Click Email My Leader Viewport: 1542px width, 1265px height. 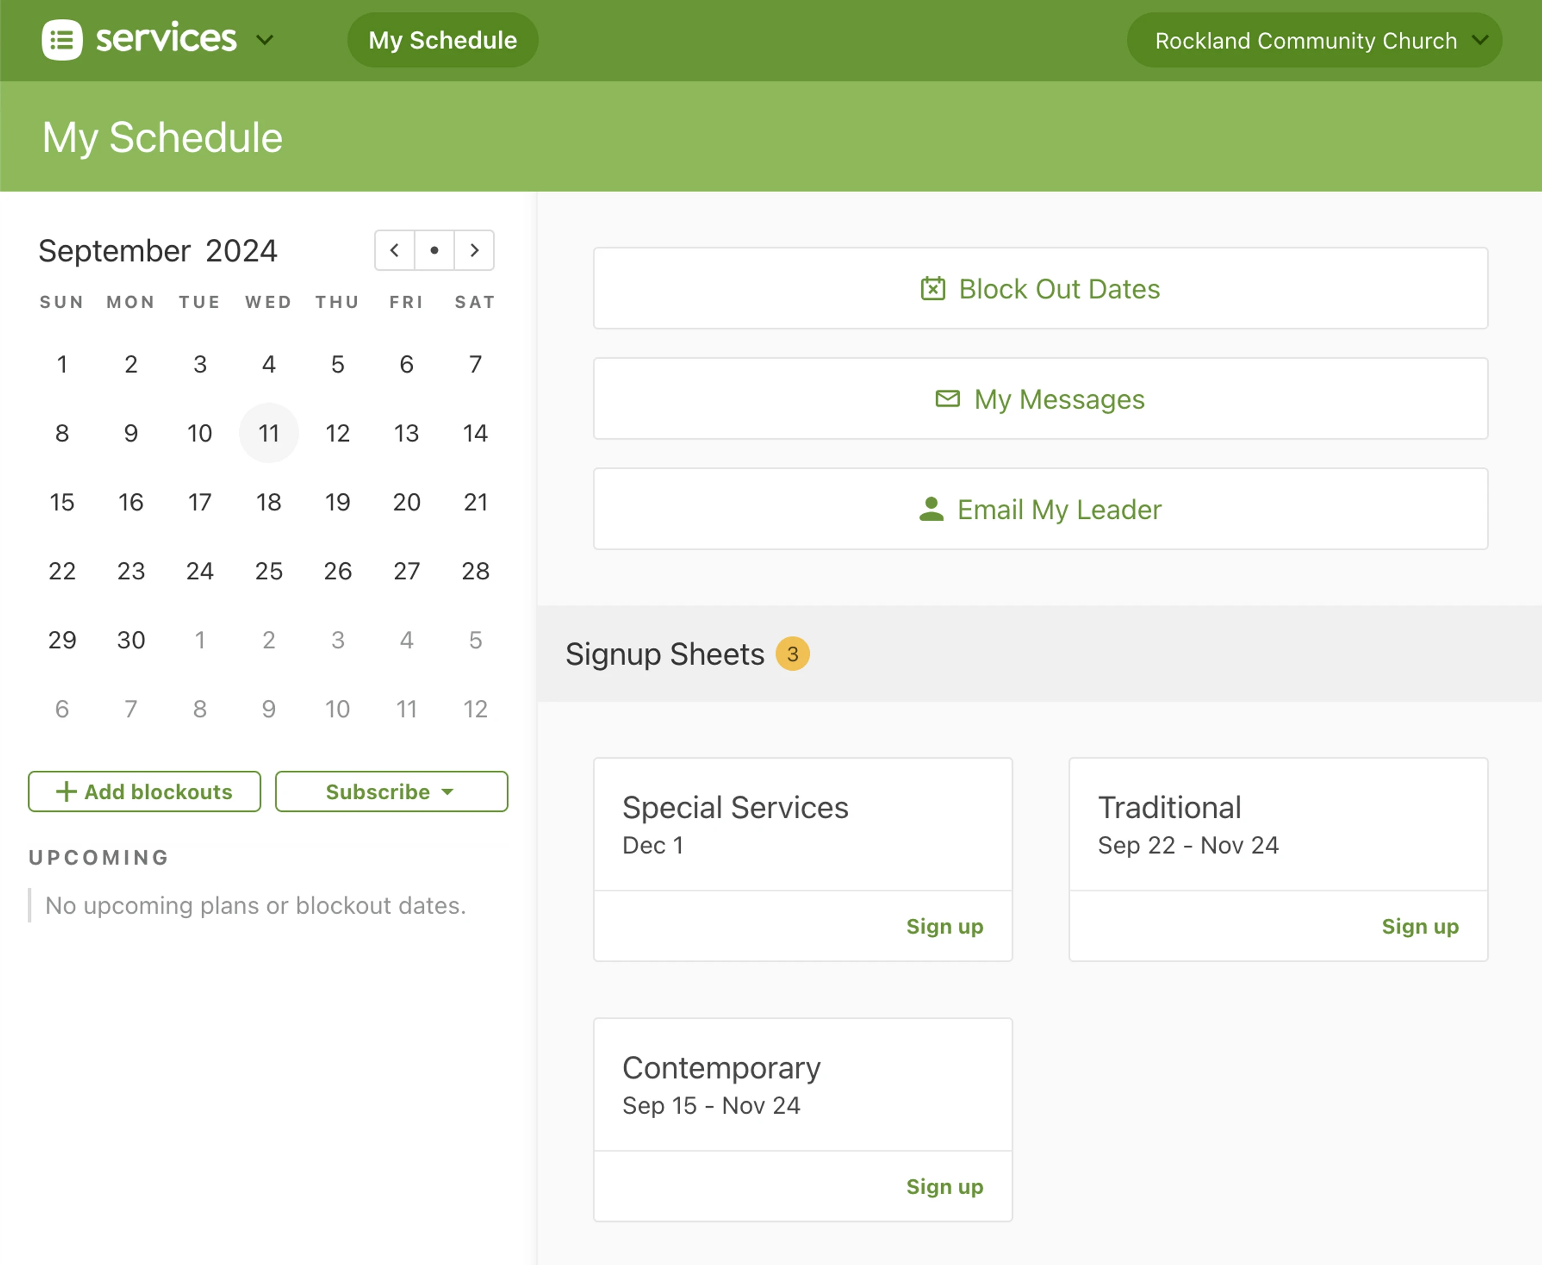pos(1040,509)
